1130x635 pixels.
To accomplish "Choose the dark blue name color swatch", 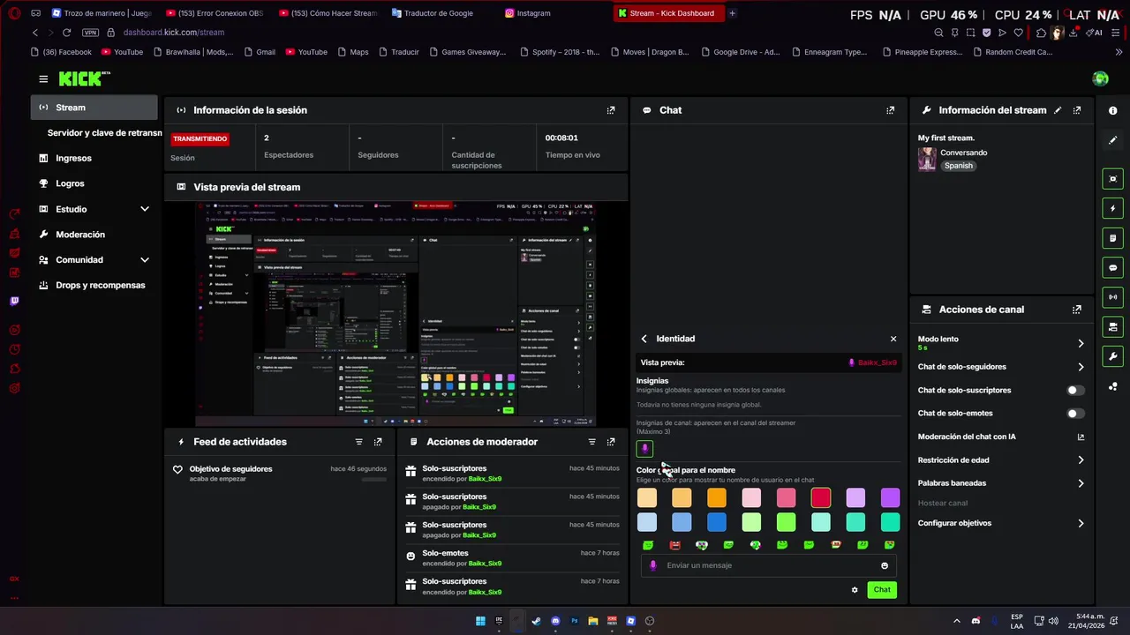I will tap(717, 523).
